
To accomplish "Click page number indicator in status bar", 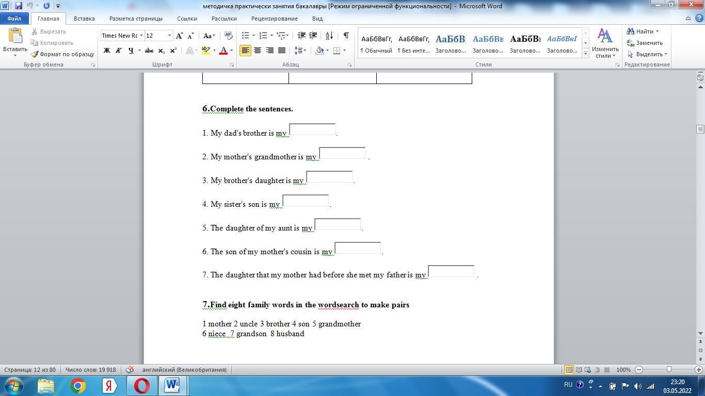I will tap(30, 370).
